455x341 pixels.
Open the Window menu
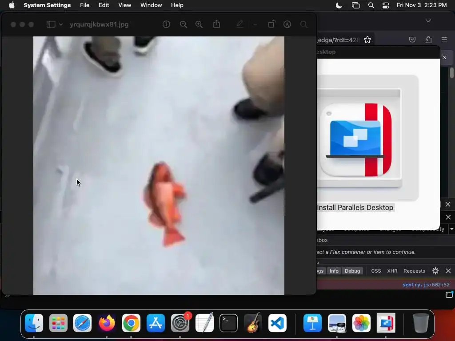tap(151, 5)
